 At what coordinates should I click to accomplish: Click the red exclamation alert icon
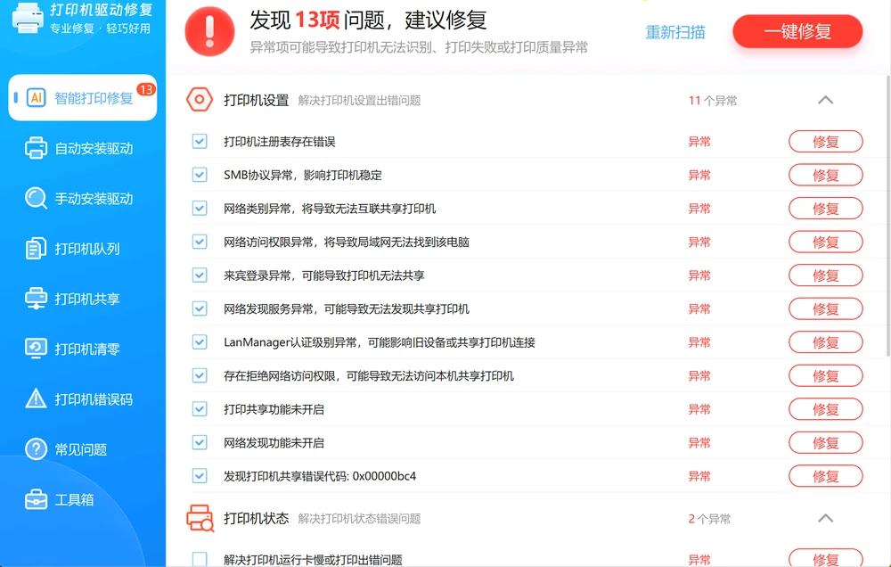click(x=209, y=31)
